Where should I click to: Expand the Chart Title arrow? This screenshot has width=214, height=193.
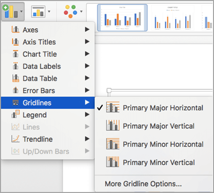87,54
